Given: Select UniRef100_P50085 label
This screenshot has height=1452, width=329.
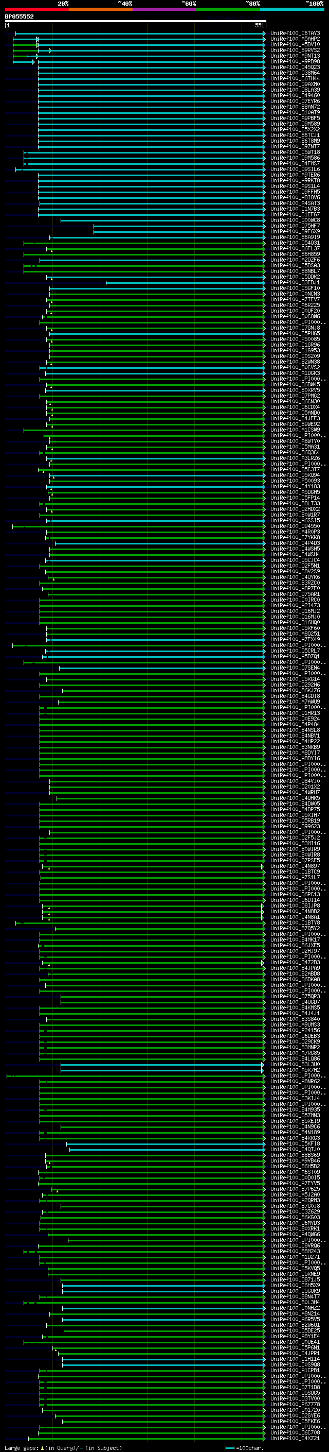Looking at the screenshot, I should coord(295,339).
